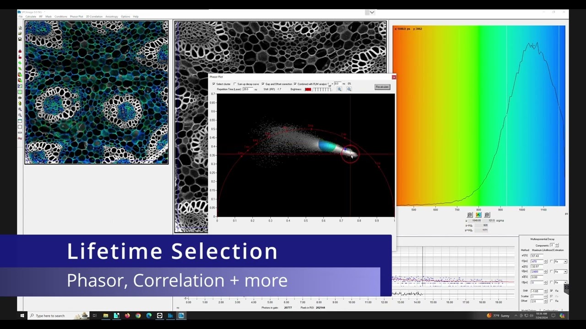Click the colored FLIM lifetime image
This screenshot has height=329, width=586.
(x=97, y=92)
